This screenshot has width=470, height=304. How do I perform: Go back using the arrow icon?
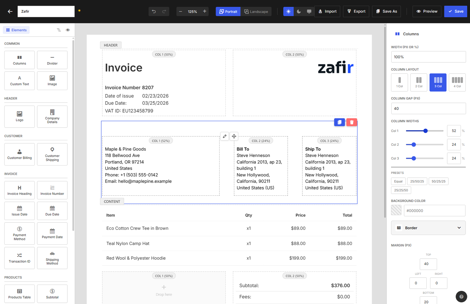pyautogui.click(x=10, y=12)
